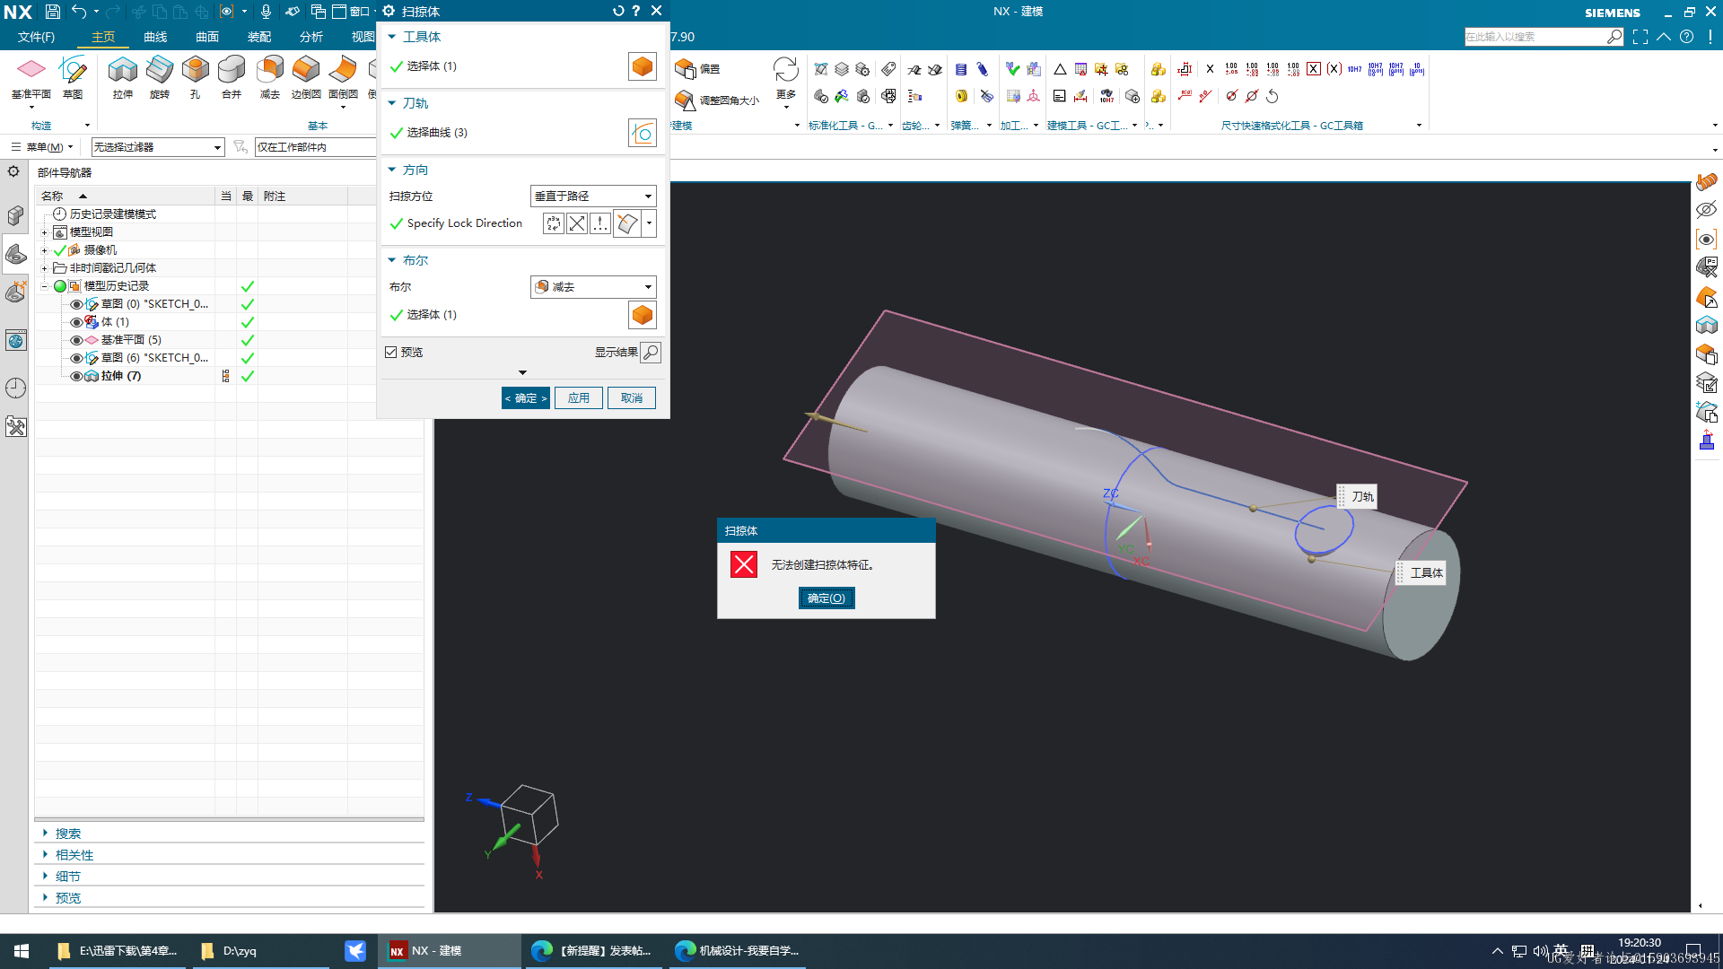Viewport: 1723px width, 969px height.
Task: Switch to the D:\zyq folder taskbar item
Action: point(260,951)
